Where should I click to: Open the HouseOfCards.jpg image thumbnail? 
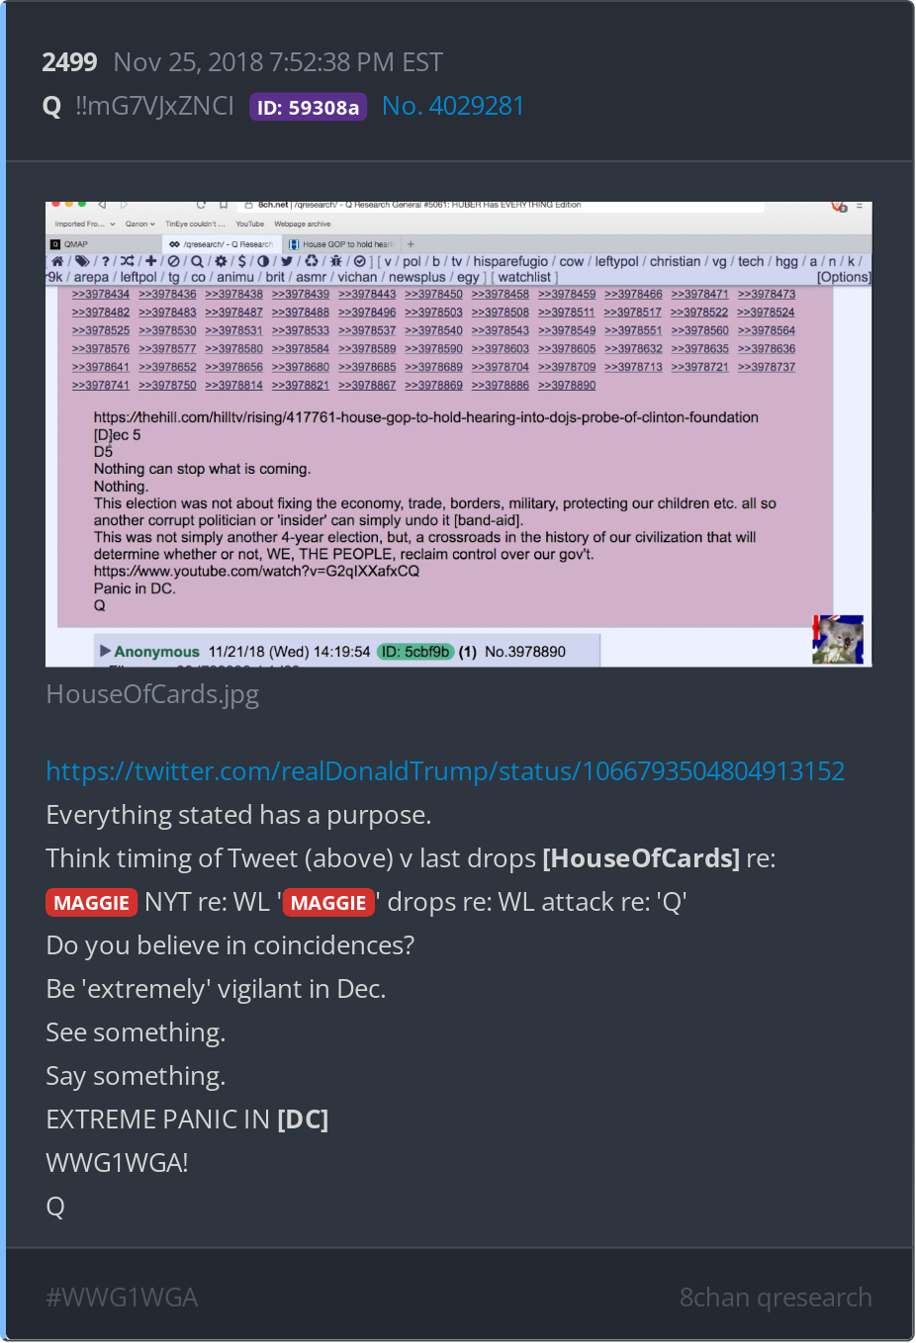(459, 434)
